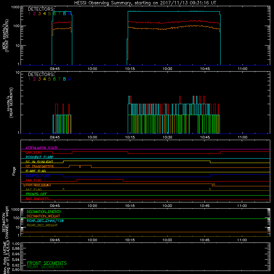This screenshot has width=274, height=274.
Task: Click the 100 tick on front segments y-axis
Action: (16, 26)
